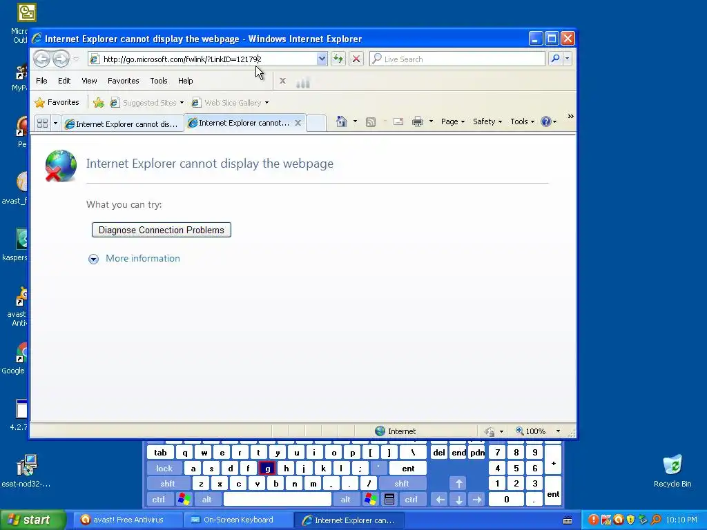Open the Help question mark icon

[x=546, y=121]
